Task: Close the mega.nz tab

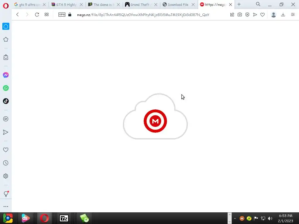Action: 231,5
